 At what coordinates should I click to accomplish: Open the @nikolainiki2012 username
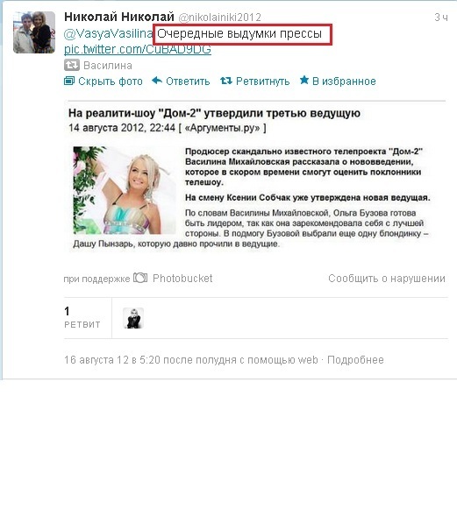click(x=219, y=18)
